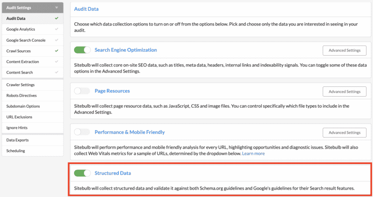Open the Crawler Settings section
This screenshot has width=373, height=197.
tap(21, 85)
